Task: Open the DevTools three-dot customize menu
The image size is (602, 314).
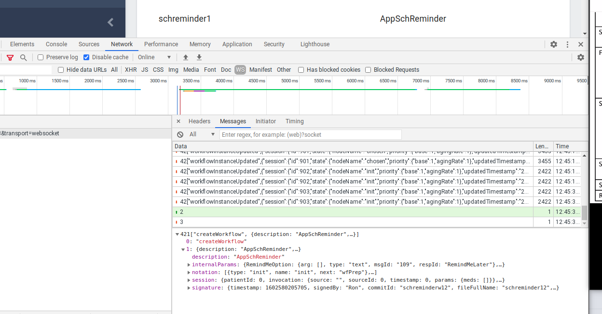Action: (x=567, y=44)
